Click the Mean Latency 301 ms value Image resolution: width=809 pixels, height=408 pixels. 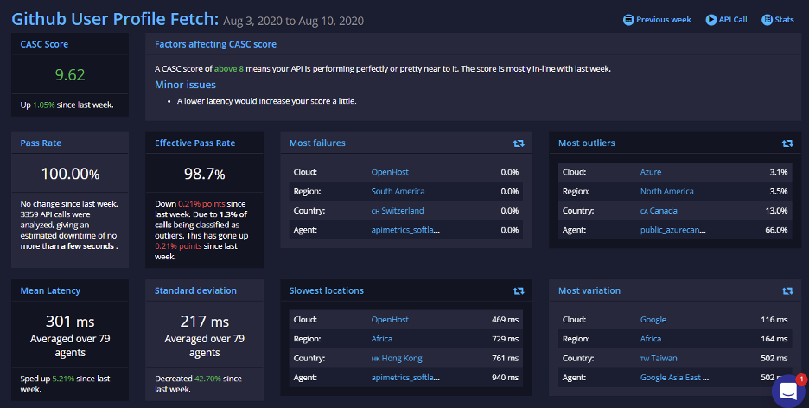[x=70, y=322]
